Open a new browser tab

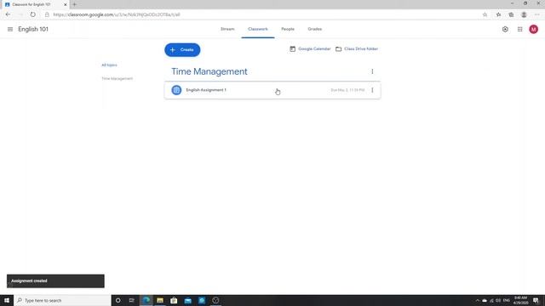[74, 4]
